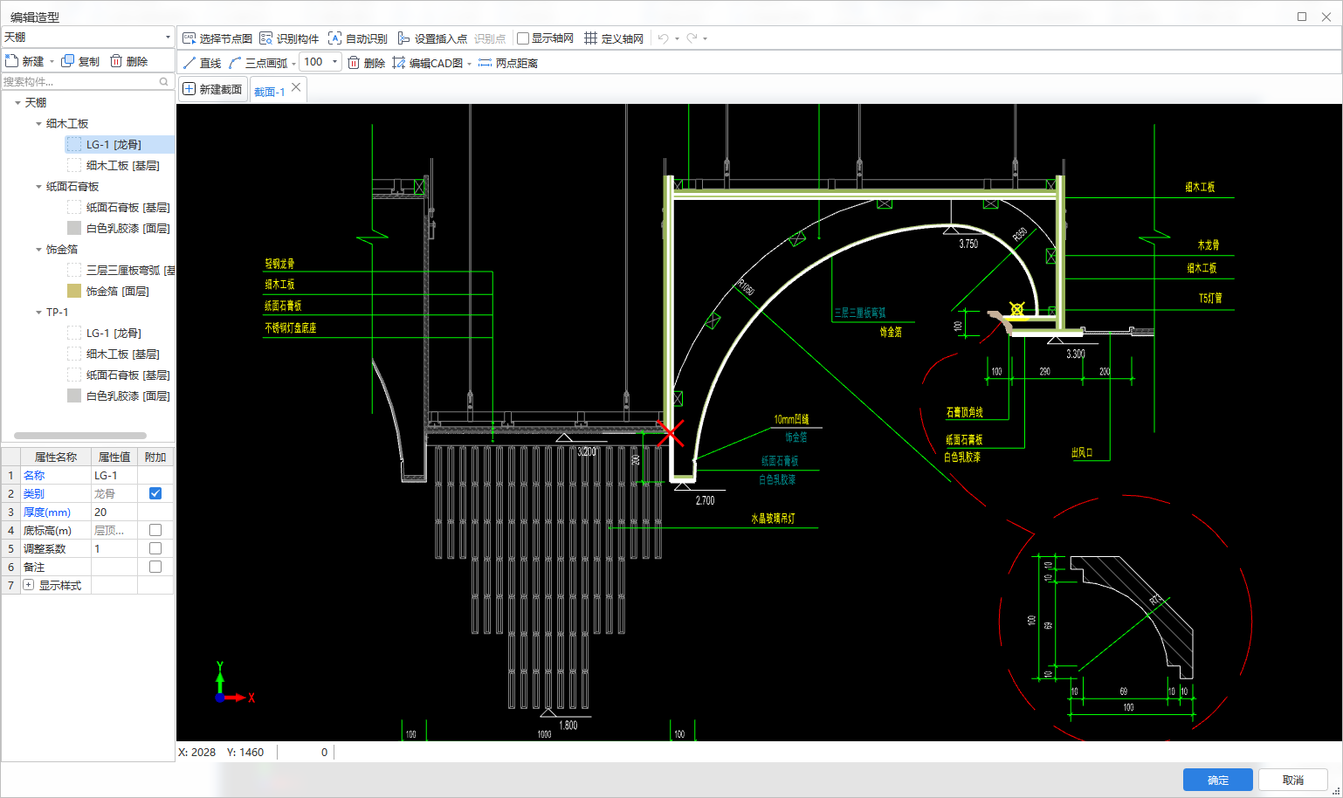Click the 新建截面 button

coord(212,89)
